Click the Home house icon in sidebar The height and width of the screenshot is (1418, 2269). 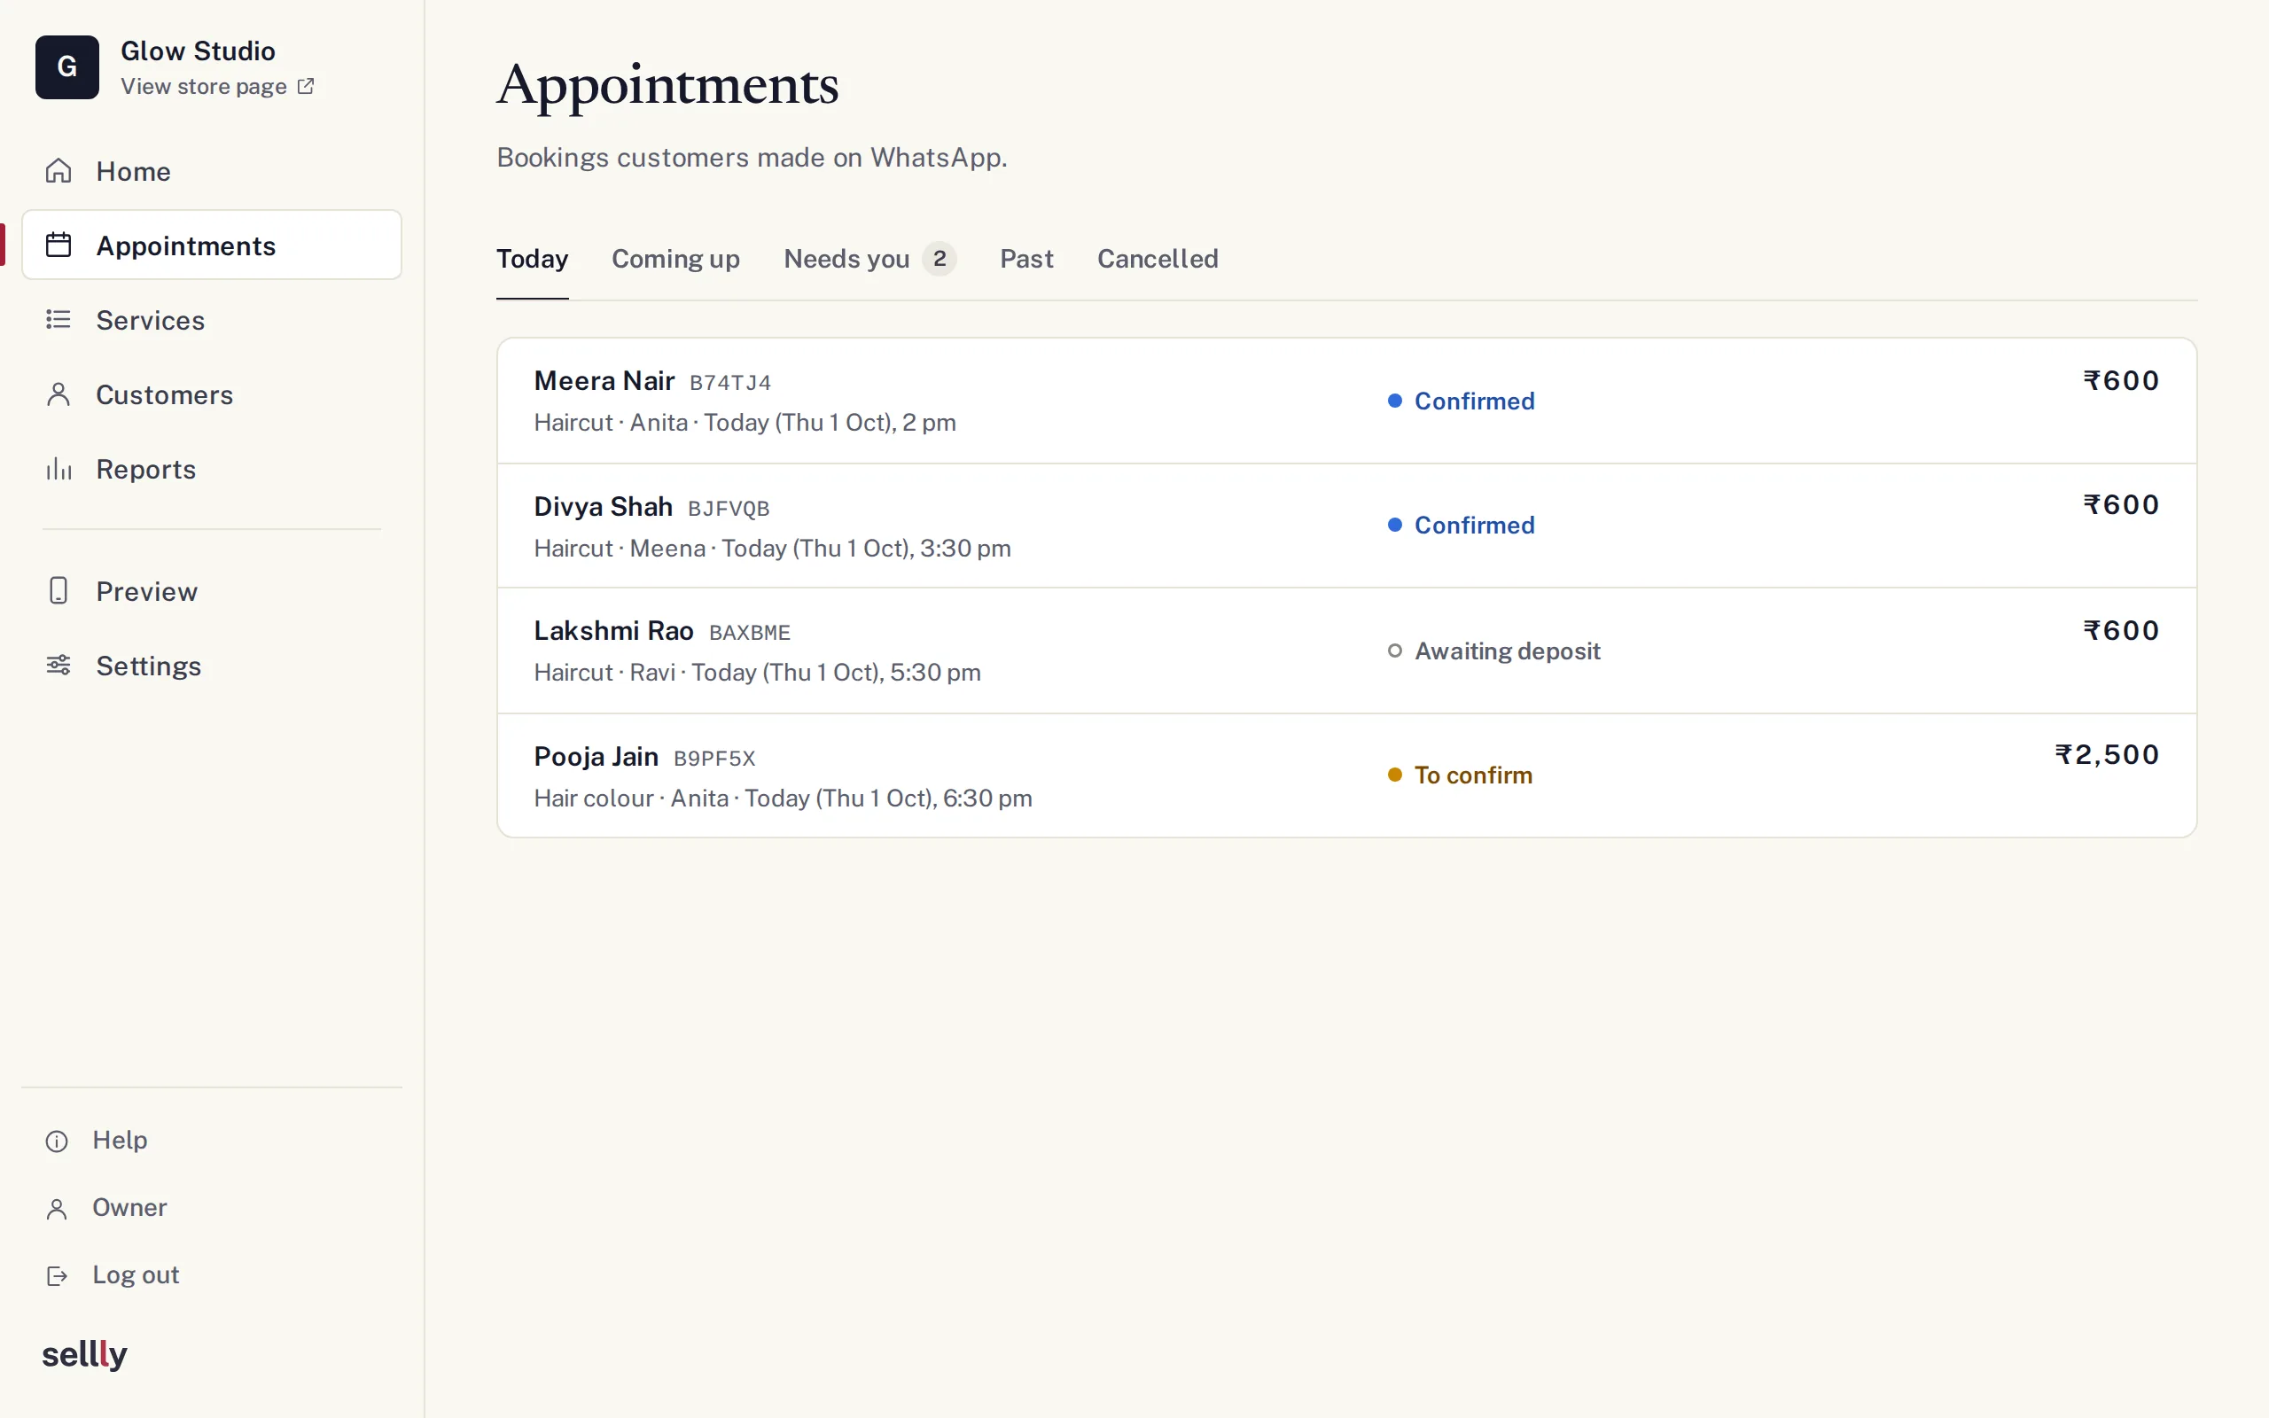click(58, 171)
